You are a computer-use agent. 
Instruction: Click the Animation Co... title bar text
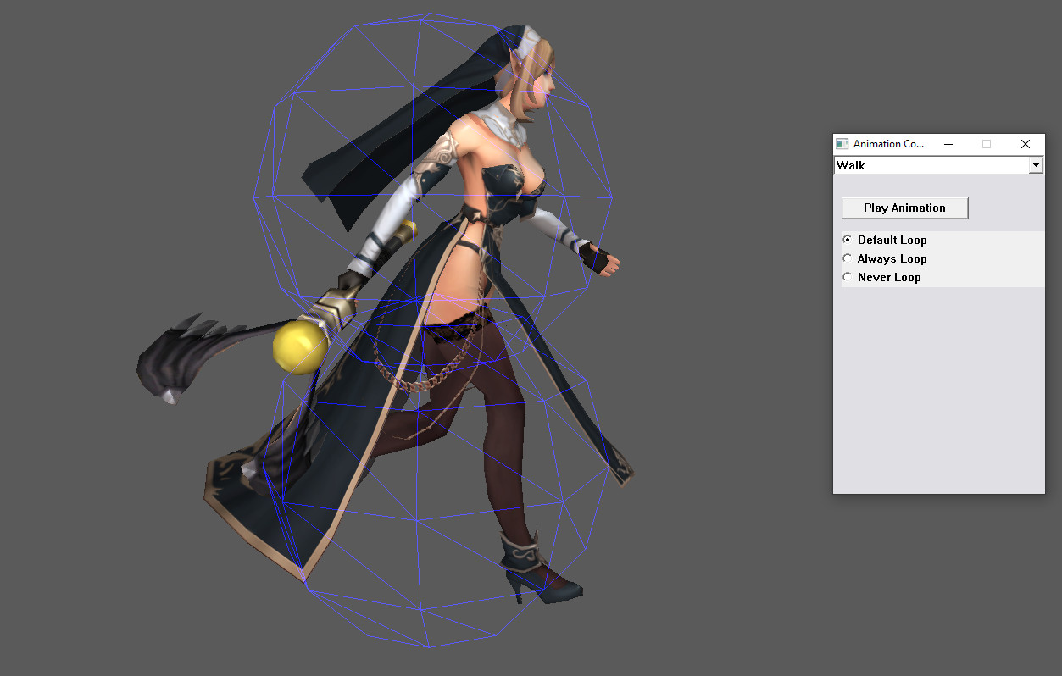pyautogui.click(x=888, y=144)
